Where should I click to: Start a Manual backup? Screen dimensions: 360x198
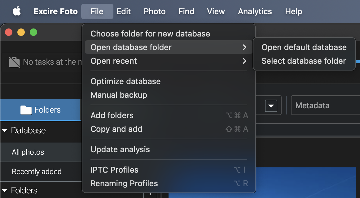pyautogui.click(x=169, y=95)
